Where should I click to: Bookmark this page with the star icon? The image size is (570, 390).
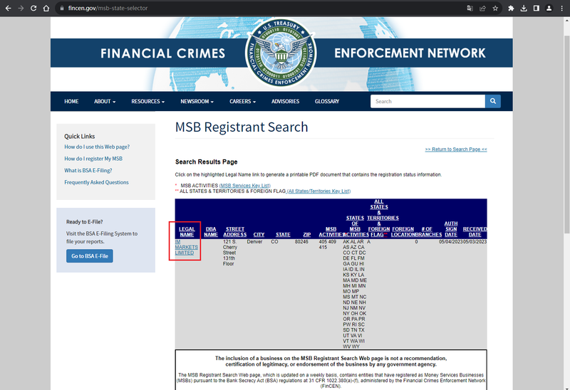click(x=495, y=8)
